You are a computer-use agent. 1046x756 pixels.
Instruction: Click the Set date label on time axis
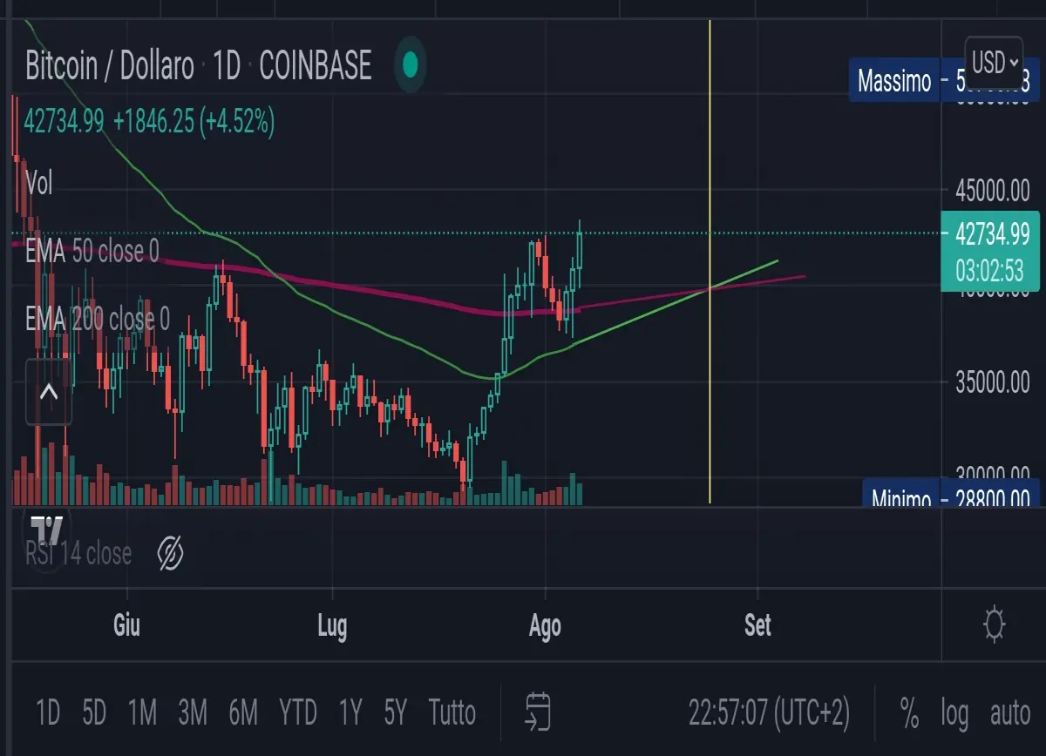click(757, 625)
